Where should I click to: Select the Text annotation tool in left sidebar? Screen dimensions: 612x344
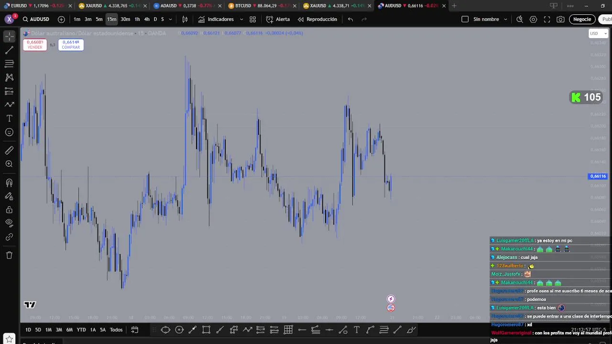tap(9, 118)
